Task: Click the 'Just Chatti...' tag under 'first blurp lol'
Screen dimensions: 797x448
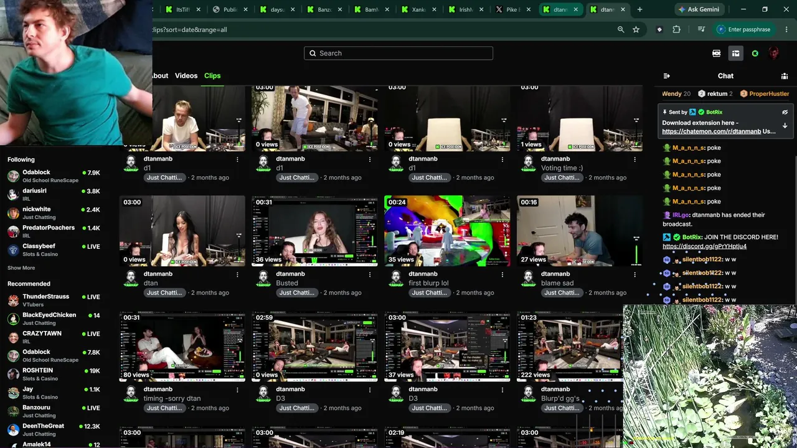Action: tap(430, 293)
